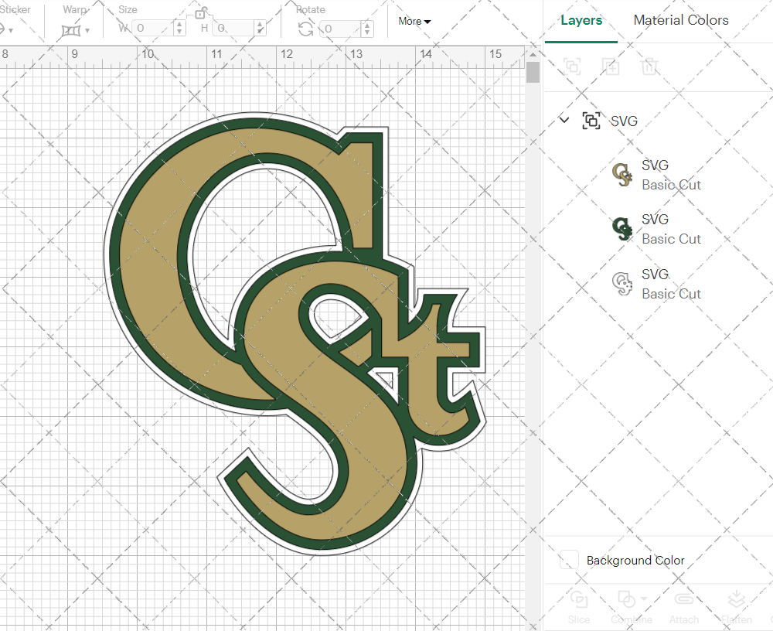Image resolution: width=773 pixels, height=631 pixels.
Task: Toggle the size aspect ratio lock
Action: point(199,14)
